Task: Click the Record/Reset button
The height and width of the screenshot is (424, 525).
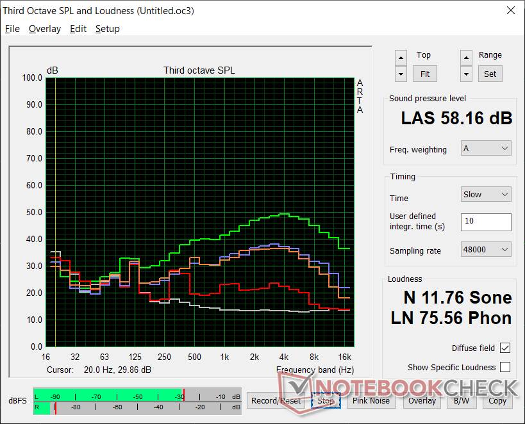Action: point(276,400)
